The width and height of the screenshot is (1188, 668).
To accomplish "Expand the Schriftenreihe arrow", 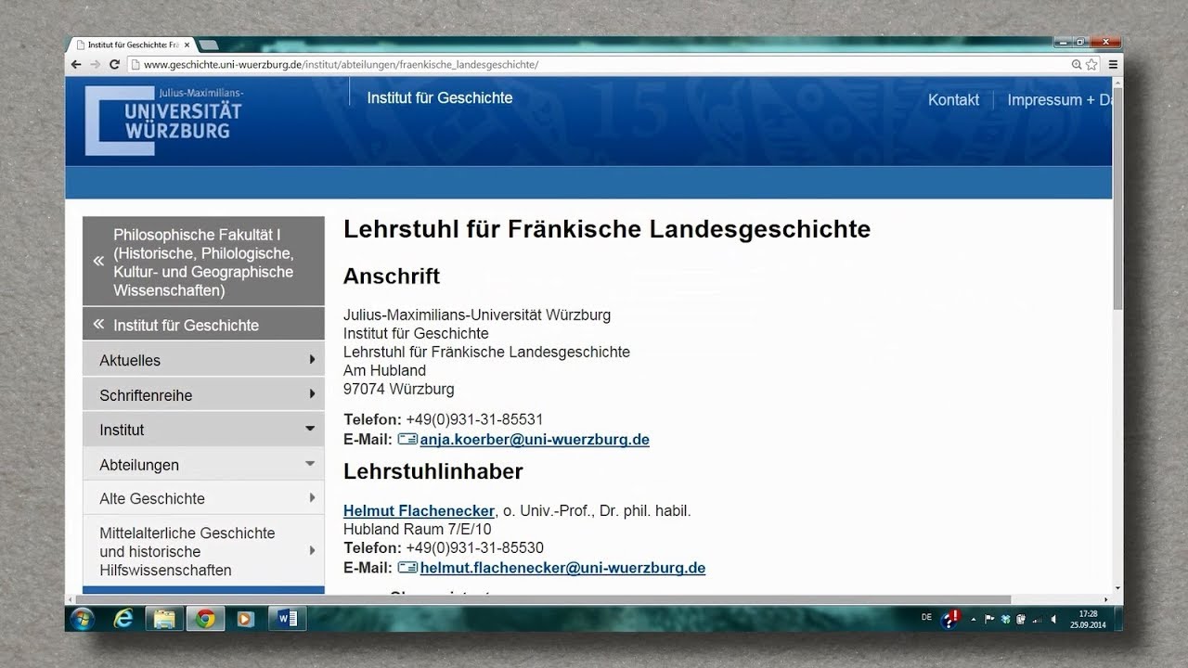I will click(x=312, y=394).
